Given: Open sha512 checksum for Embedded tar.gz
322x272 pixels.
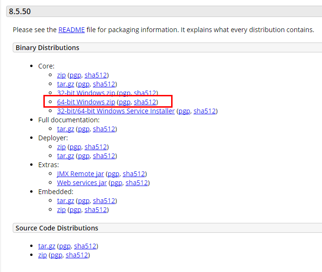Looking at the screenshot, I should pyautogui.click(x=104, y=201).
